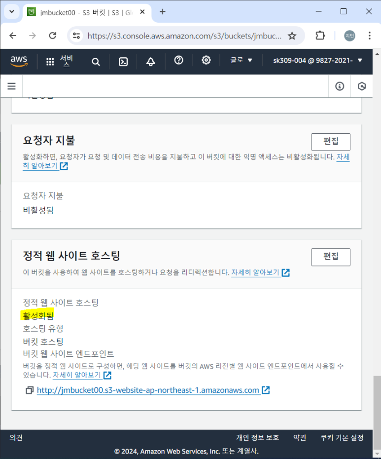Open the tab search chevron dropdown
The height and width of the screenshot is (459, 381).
coord(12,12)
